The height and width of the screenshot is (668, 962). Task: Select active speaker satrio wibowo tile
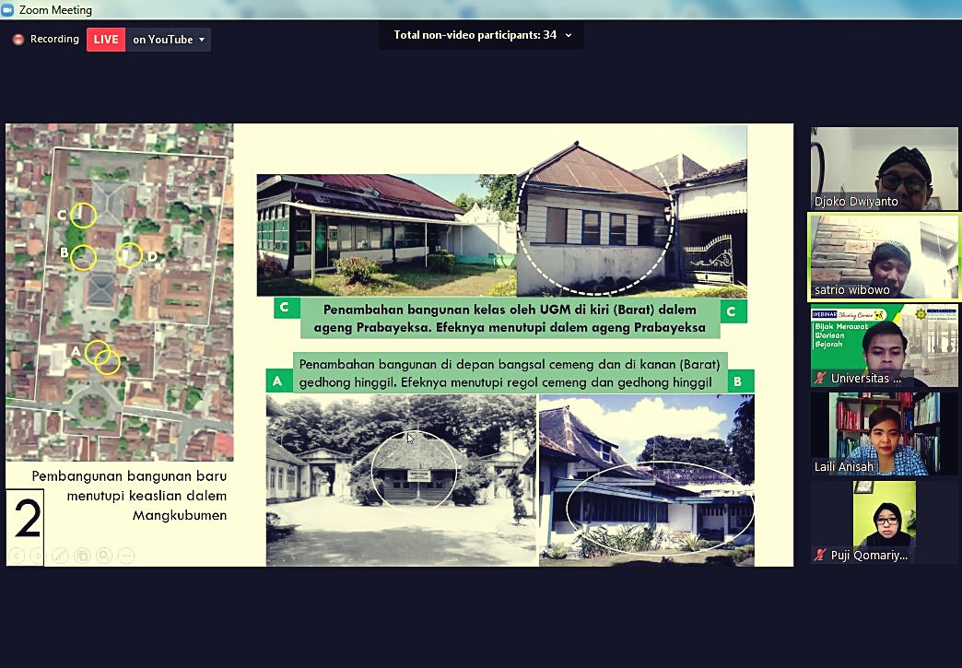click(884, 257)
